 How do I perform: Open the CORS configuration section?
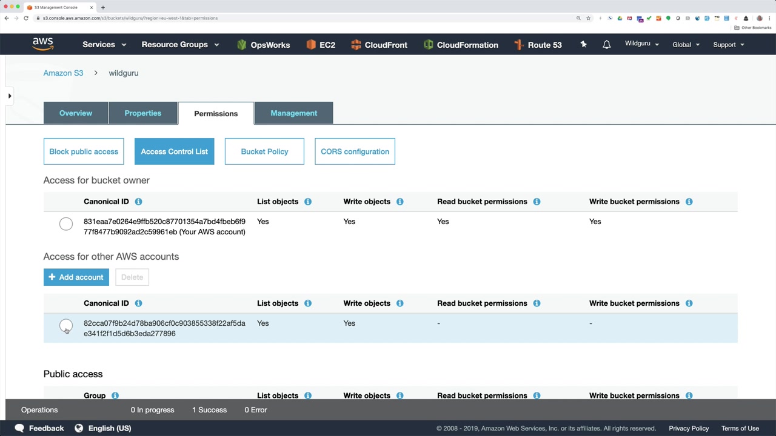tap(355, 151)
